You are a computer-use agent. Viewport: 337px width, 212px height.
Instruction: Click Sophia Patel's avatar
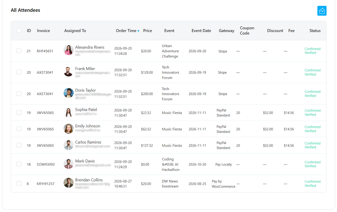tap(68, 112)
